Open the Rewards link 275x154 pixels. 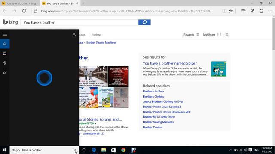[x=189, y=35]
